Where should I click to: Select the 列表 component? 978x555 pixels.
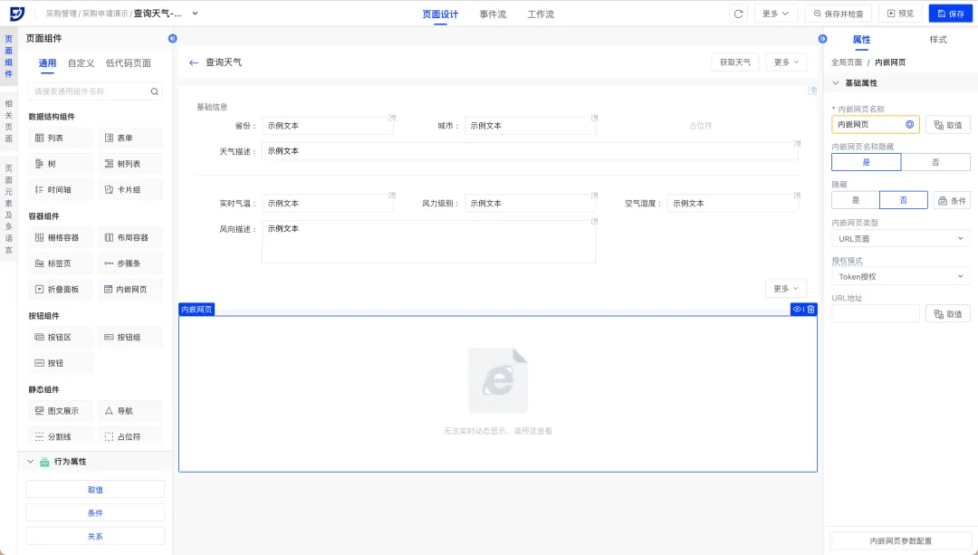click(61, 138)
